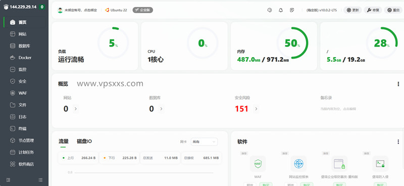
Task: Click the 计划任务 calendar icon
Action: tap(12, 152)
